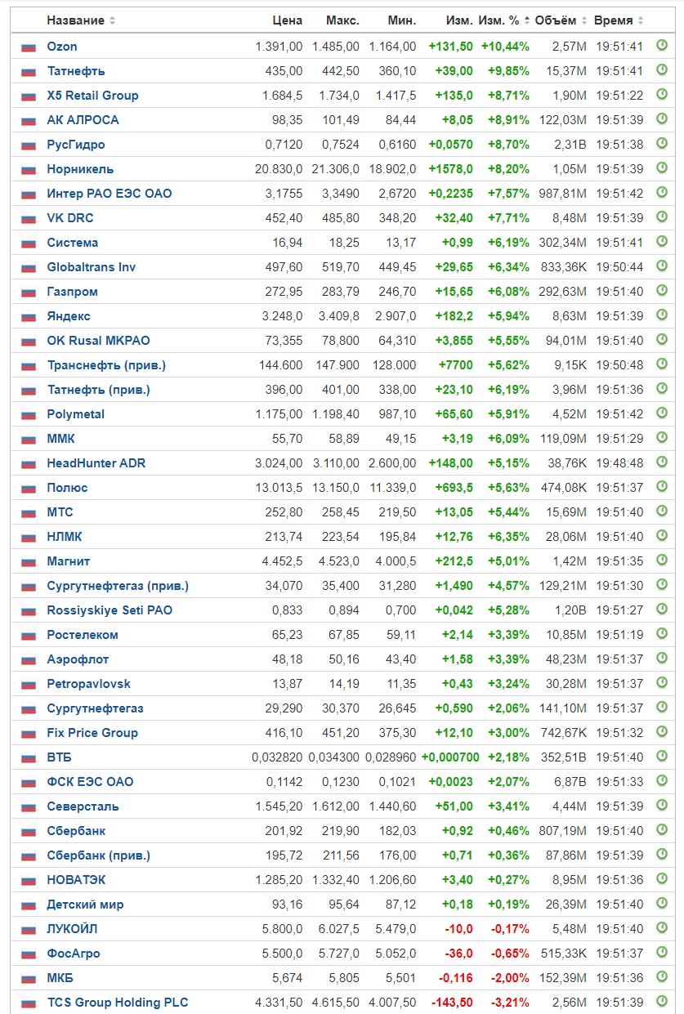The width and height of the screenshot is (684, 1014).
Task: Click the Russian flag icon beside МТС
Action: (x=29, y=513)
